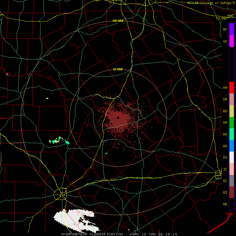
Task: Click the HYDROMETEOR CLASSIFICATION title text
Action: [92, 234]
